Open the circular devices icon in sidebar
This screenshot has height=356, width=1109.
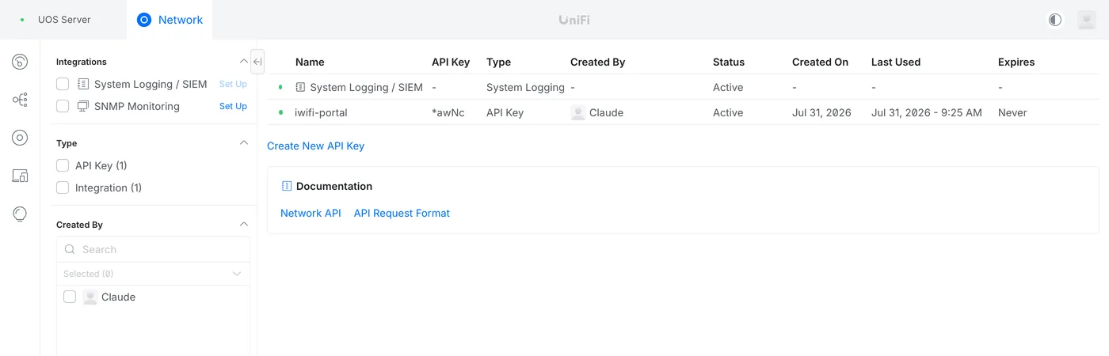point(20,138)
